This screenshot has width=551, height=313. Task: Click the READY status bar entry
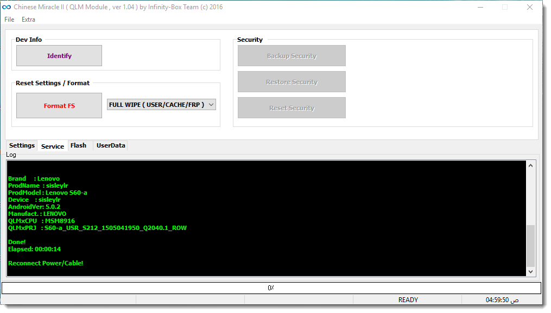(x=408, y=299)
